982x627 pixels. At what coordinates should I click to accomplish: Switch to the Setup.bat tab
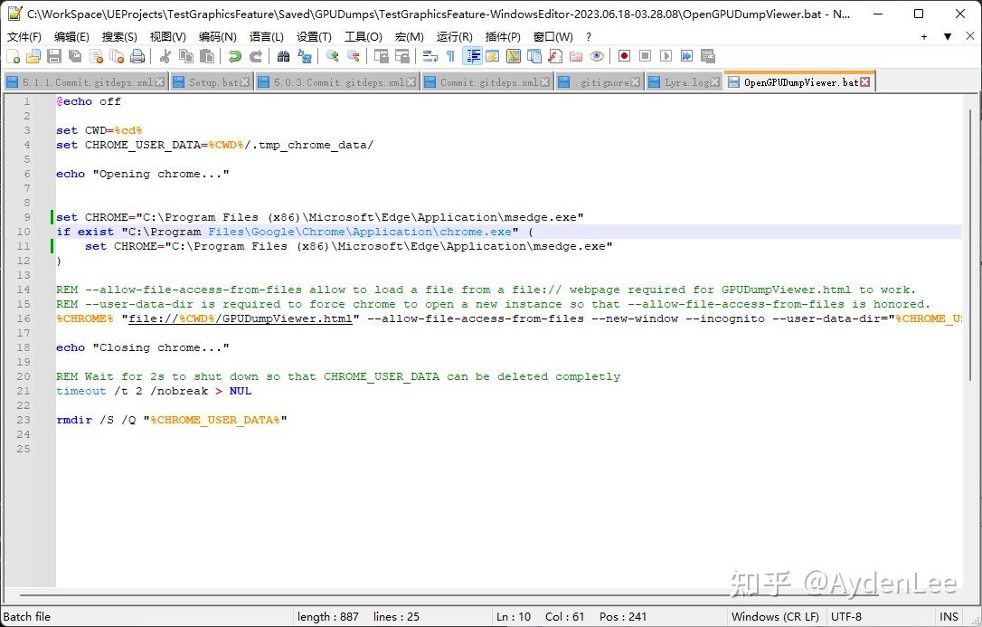point(212,82)
